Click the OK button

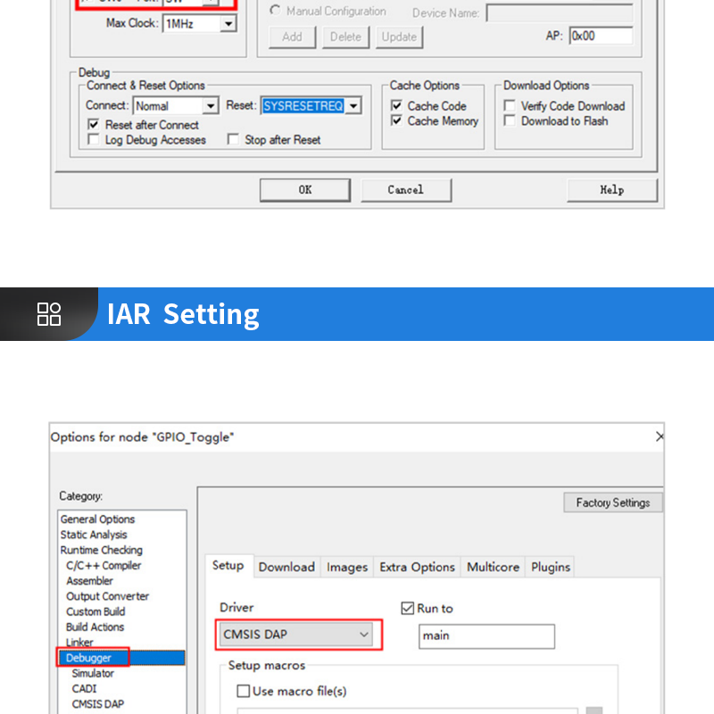pyautogui.click(x=305, y=190)
